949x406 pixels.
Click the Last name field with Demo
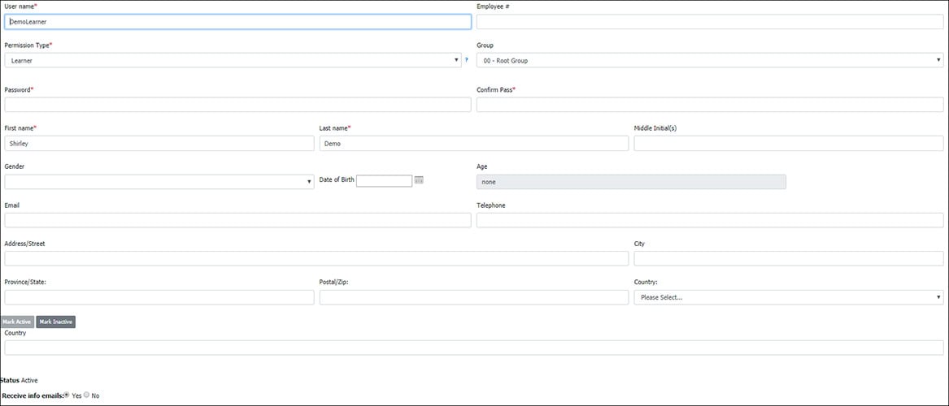click(473, 143)
